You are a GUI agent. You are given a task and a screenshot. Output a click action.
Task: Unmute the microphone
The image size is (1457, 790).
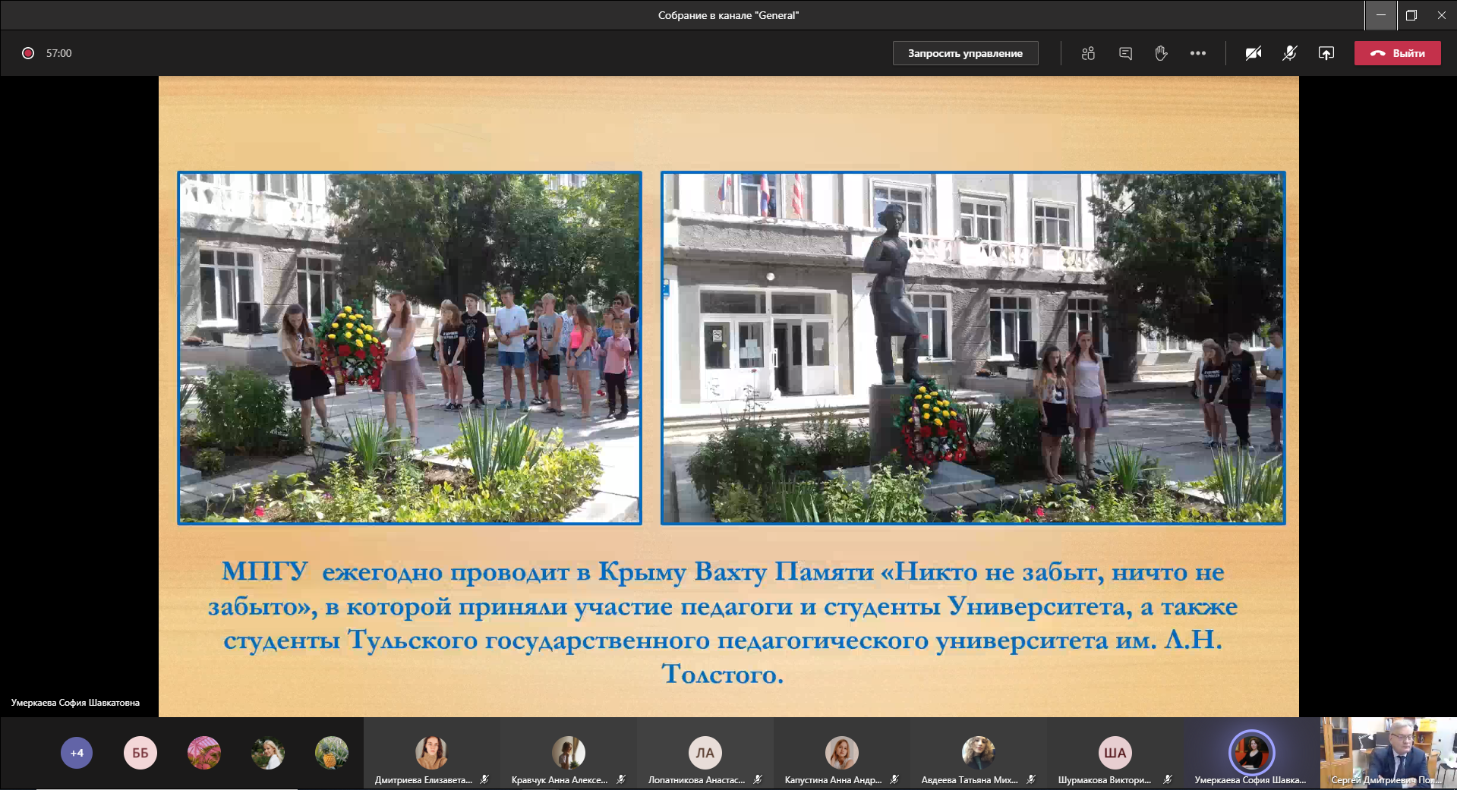[x=1290, y=53]
